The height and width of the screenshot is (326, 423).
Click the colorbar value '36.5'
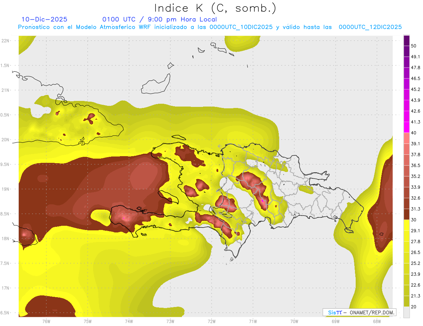415,165
